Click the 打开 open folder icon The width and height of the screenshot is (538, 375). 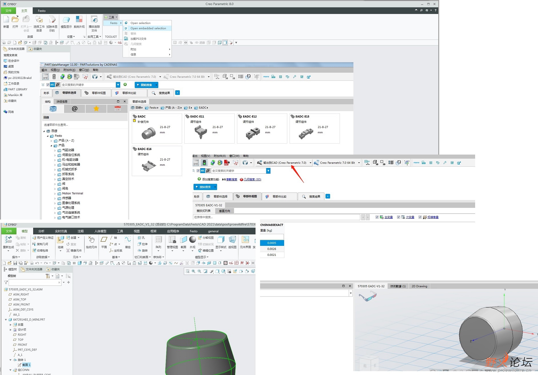(15, 19)
